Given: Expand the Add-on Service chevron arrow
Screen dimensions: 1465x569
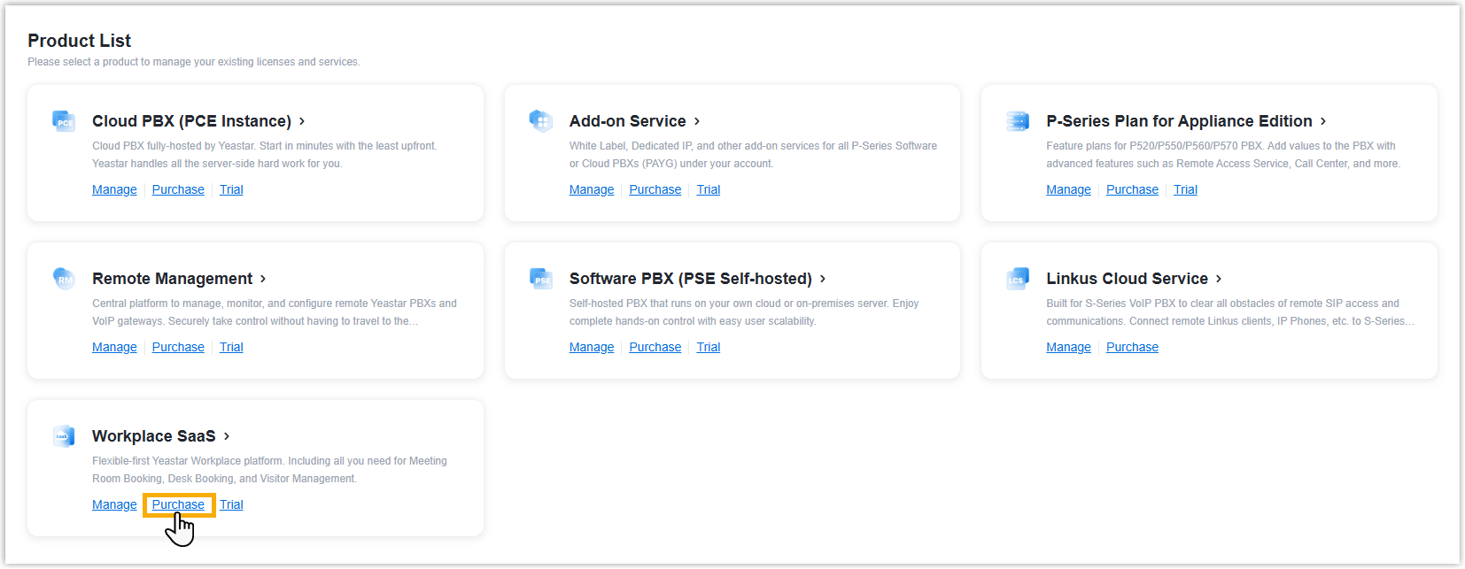Looking at the screenshot, I should [x=697, y=121].
